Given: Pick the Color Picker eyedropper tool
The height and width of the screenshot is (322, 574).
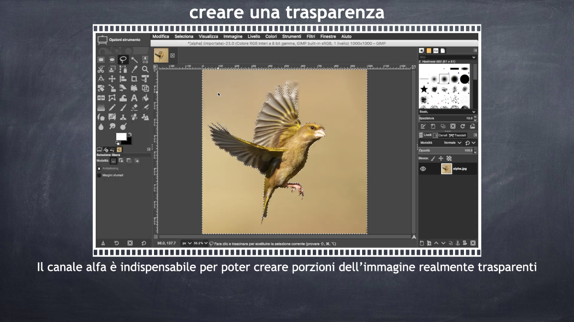Looking at the screenshot, I should click(134, 69).
